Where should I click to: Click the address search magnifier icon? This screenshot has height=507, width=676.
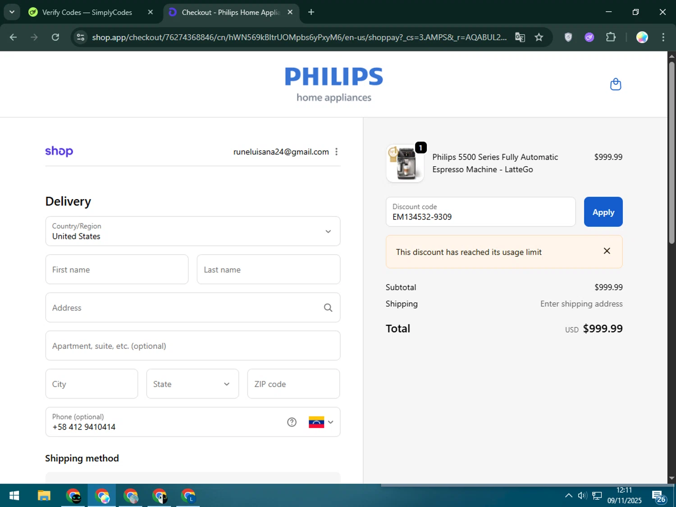tap(328, 308)
